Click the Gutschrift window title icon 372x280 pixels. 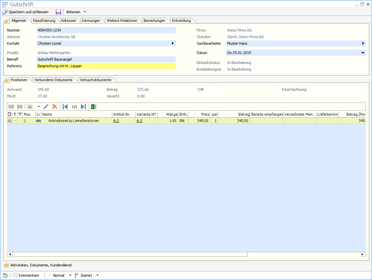5,4
